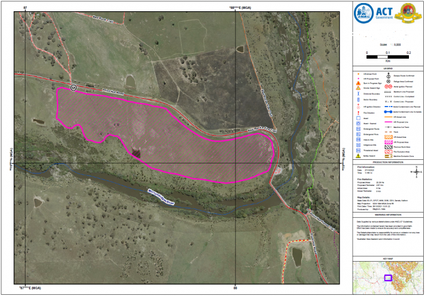Click the Refuge Area Confirmed legend symbol
The height and width of the screenshot is (296, 425).
click(x=388, y=81)
